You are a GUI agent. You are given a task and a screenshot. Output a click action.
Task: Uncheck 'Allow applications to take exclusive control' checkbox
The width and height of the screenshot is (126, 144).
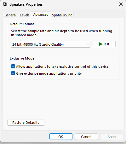coord(13,66)
